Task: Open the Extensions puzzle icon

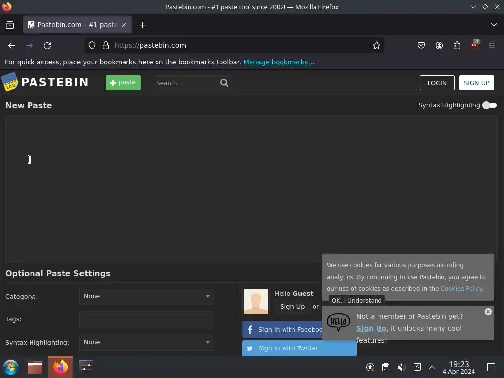Action: click(x=457, y=46)
